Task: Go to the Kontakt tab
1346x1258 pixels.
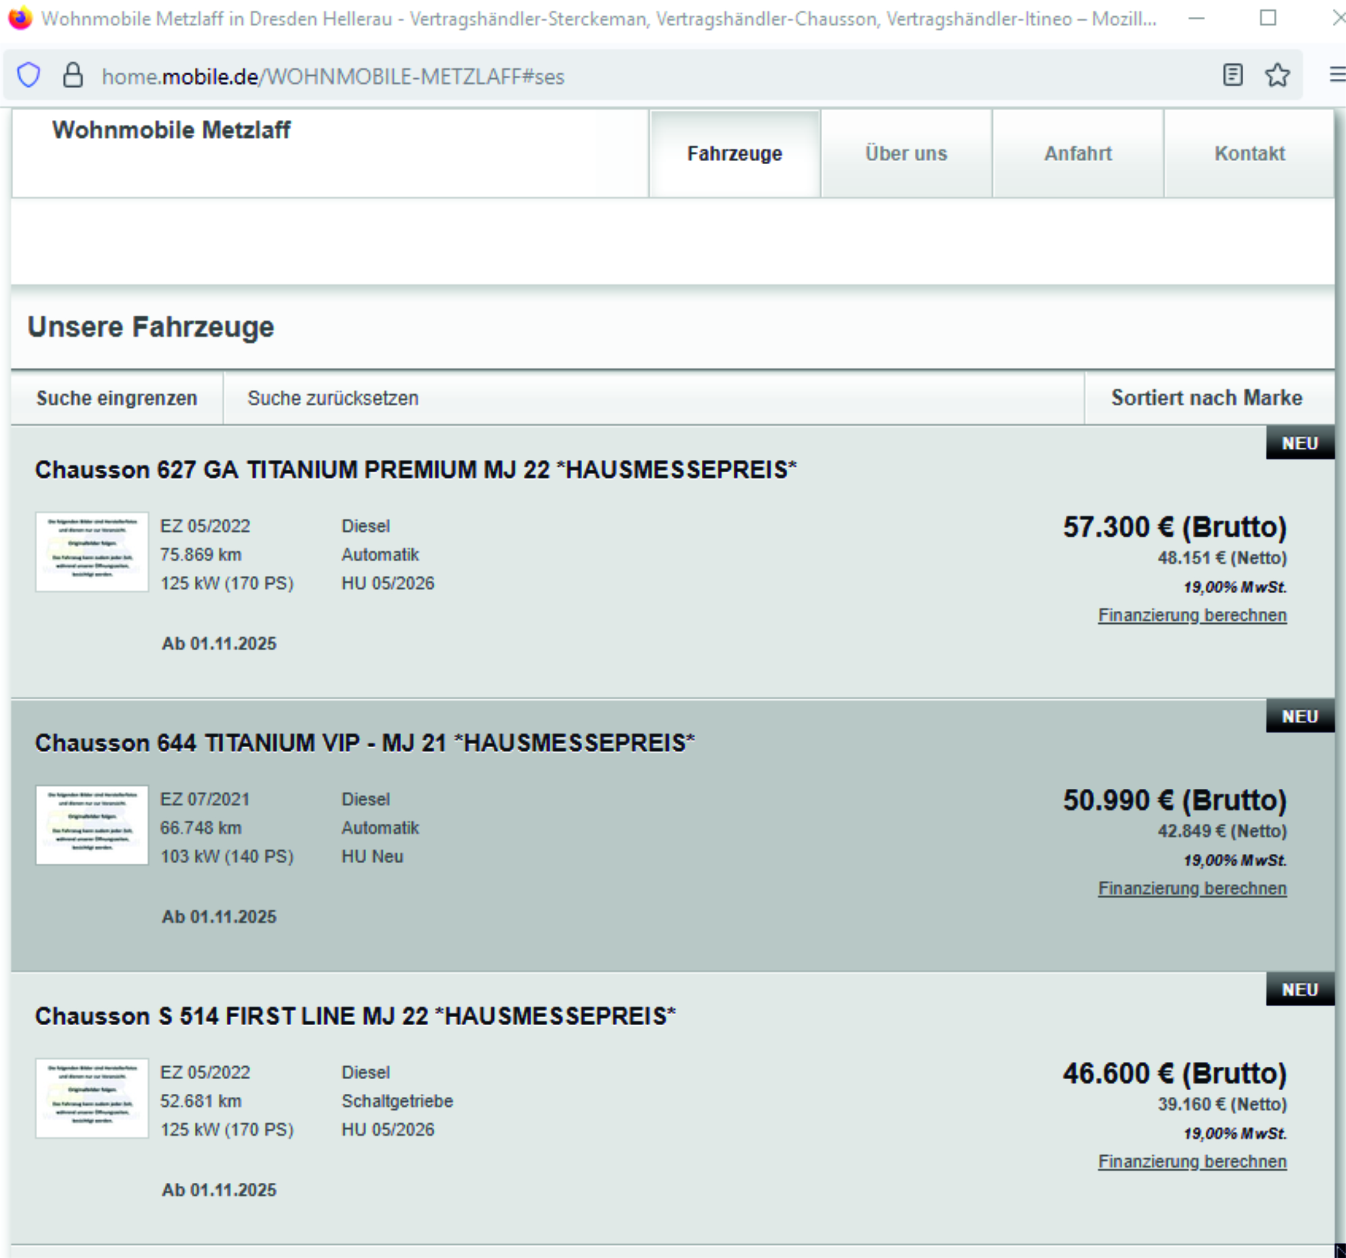Action: (x=1248, y=154)
